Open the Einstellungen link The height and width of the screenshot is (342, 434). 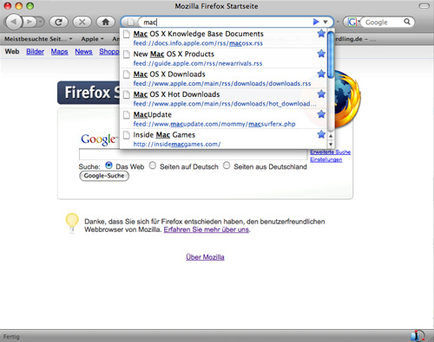click(x=325, y=159)
